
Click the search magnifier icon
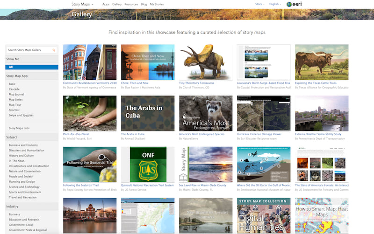pyautogui.click(x=54, y=50)
